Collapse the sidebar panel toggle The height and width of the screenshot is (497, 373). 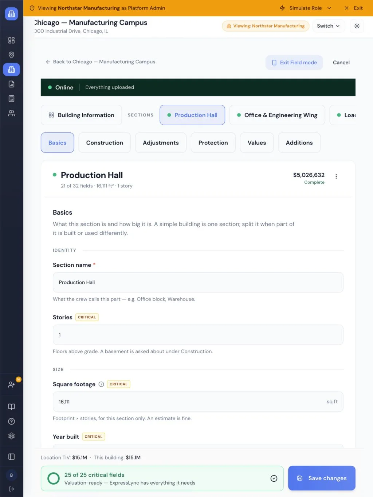11,457
